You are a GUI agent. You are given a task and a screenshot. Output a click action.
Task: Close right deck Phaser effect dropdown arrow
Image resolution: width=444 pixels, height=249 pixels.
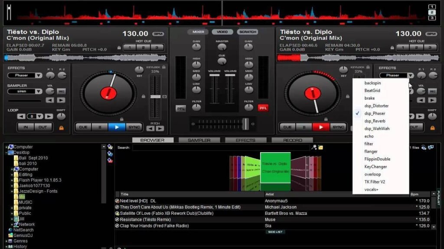[x=410, y=75]
